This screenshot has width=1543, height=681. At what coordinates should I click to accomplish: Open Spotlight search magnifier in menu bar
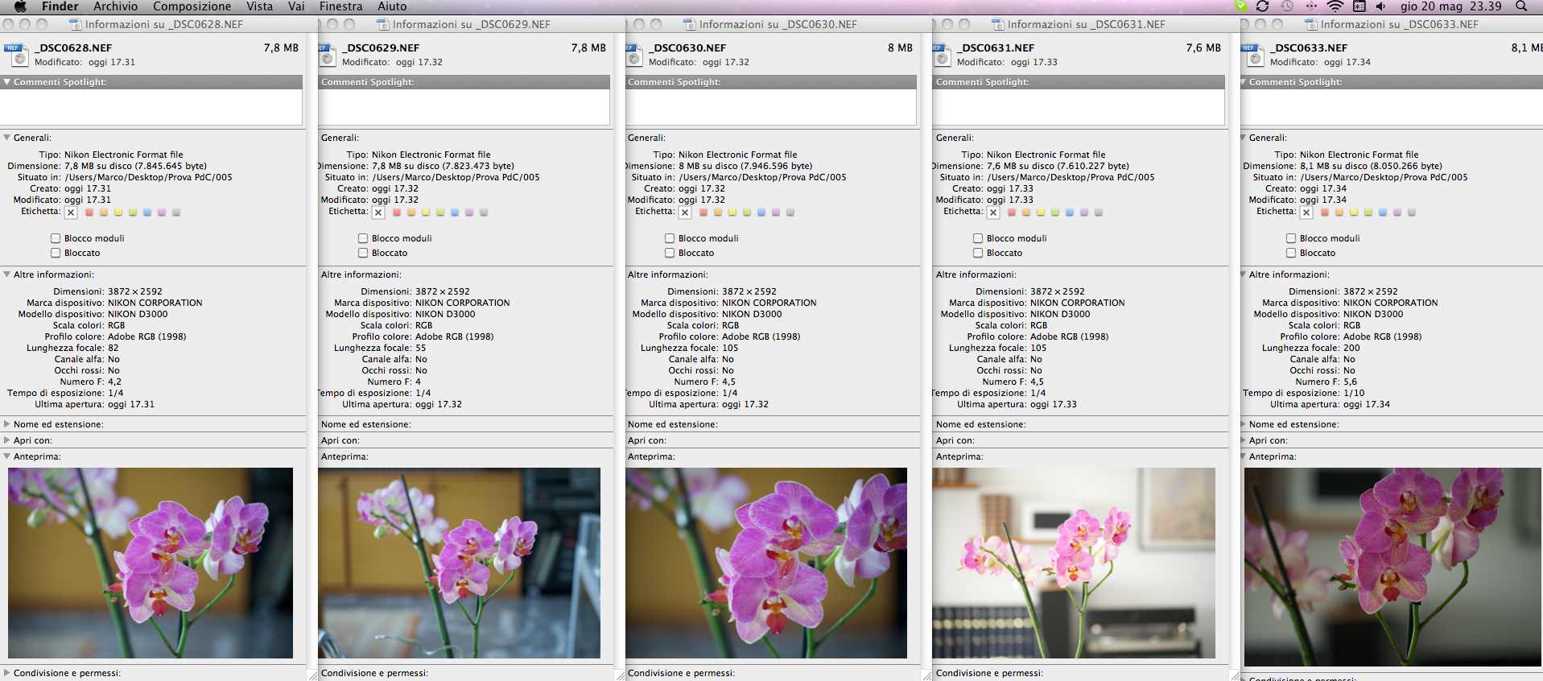(1520, 6)
